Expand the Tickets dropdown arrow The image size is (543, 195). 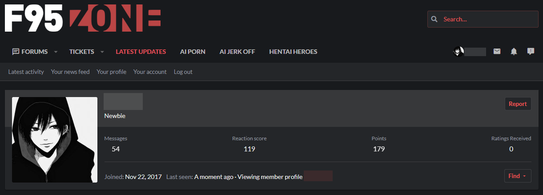(x=102, y=52)
